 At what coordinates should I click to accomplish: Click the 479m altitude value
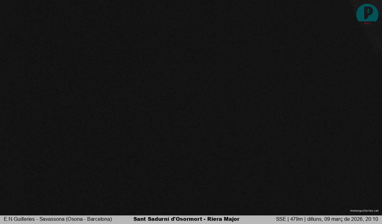click(296, 219)
